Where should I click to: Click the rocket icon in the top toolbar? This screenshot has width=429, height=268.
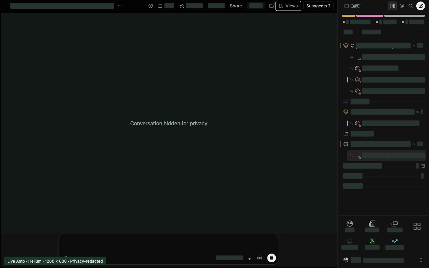pyautogui.click(x=182, y=6)
